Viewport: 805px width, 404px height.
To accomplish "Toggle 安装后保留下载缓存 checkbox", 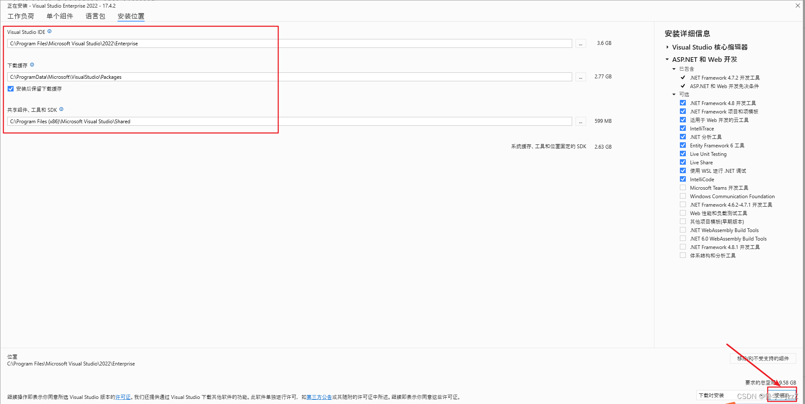I will tap(11, 89).
